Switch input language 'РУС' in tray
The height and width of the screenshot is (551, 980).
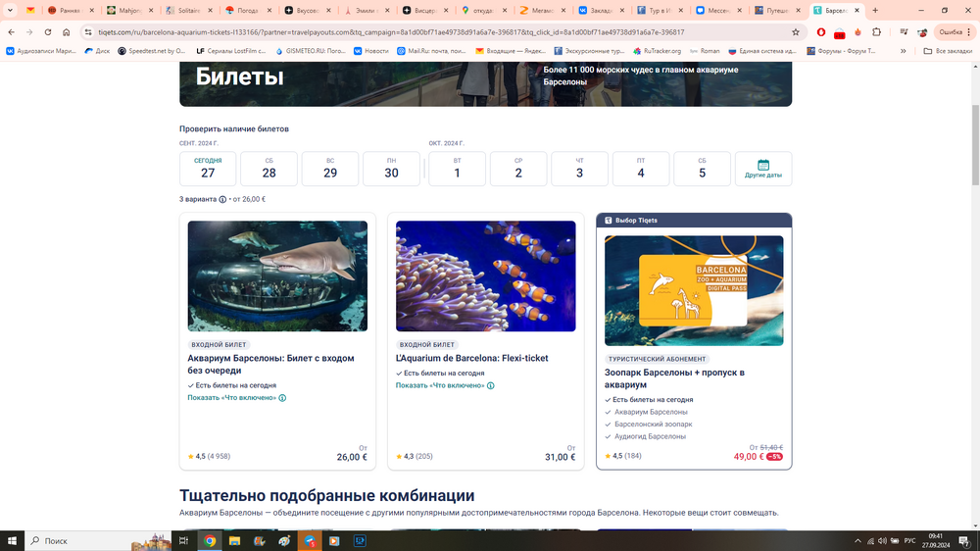pos(910,541)
